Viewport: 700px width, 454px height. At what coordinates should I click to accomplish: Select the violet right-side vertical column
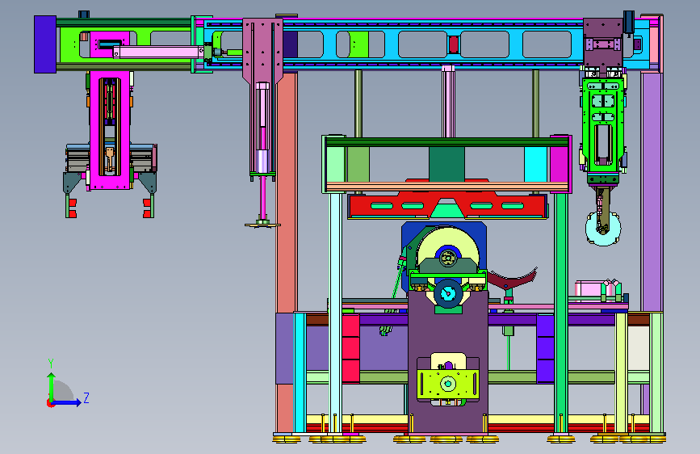(x=652, y=191)
